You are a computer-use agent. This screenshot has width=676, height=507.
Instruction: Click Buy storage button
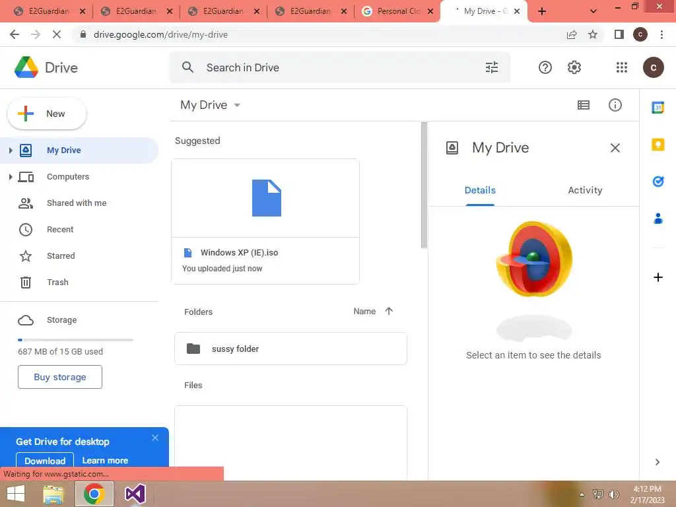pos(60,377)
